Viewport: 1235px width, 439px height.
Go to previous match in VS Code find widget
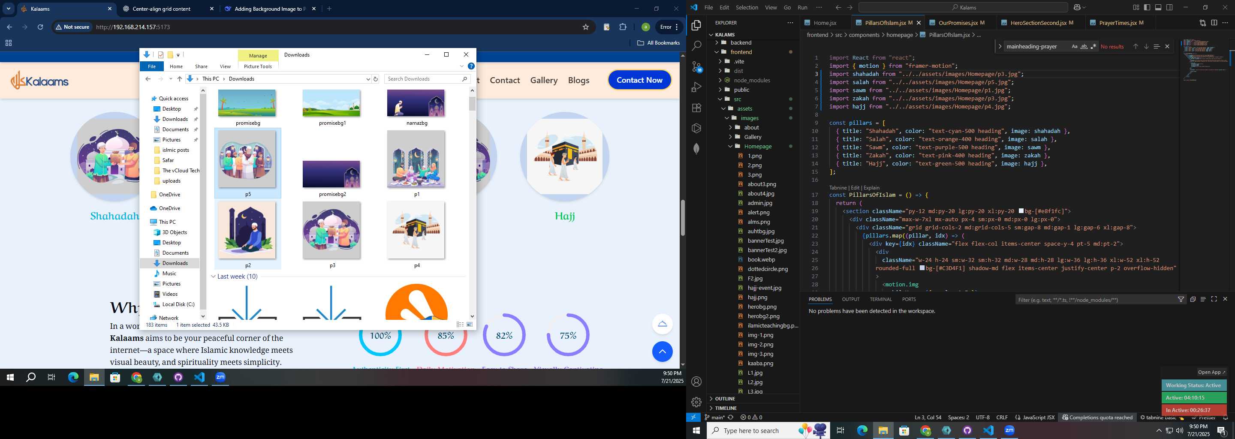tap(1135, 46)
